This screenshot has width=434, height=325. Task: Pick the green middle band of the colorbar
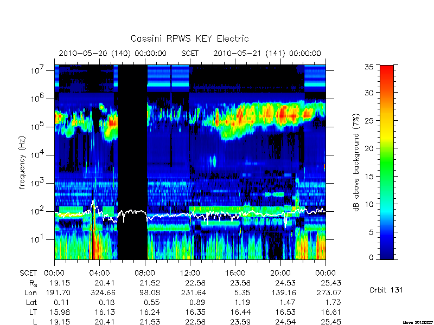coord(387,162)
